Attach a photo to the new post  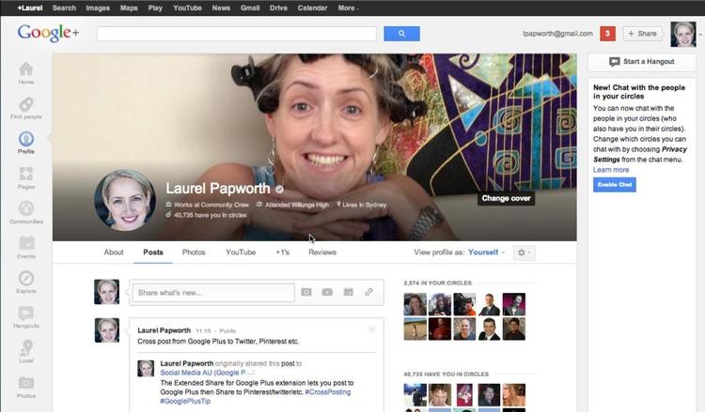pos(306,292)
